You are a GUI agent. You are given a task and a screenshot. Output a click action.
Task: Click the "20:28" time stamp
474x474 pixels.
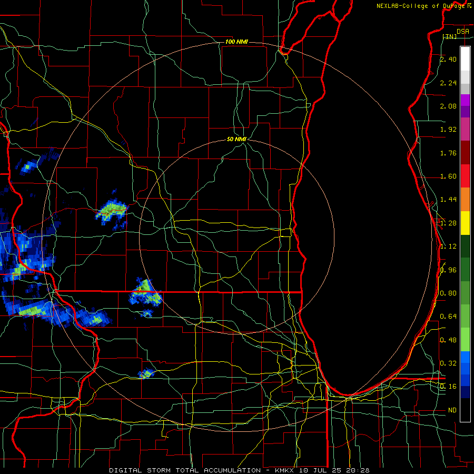point(358,470)
